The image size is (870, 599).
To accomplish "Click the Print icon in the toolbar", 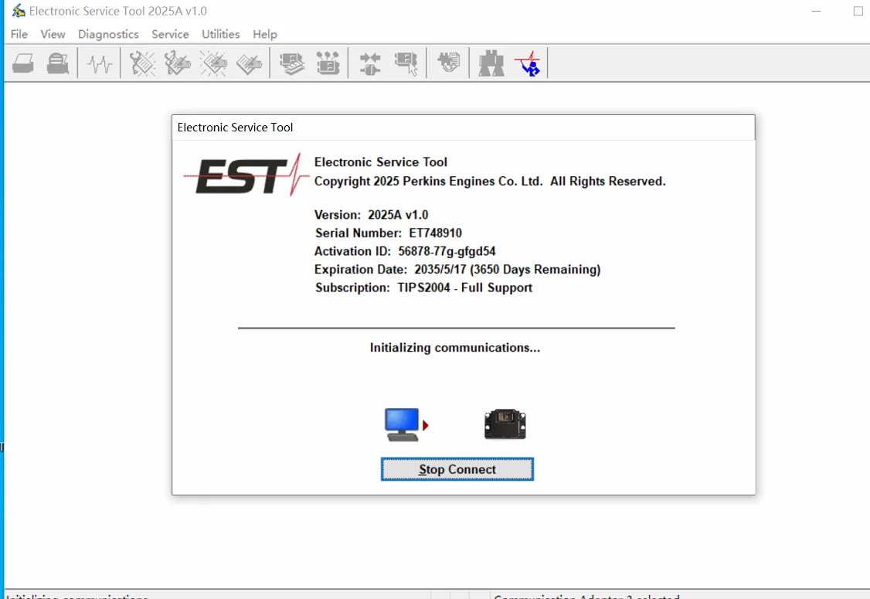I will pos(23,63).
